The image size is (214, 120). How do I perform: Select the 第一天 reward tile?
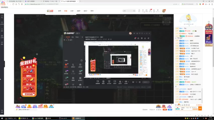(x=29, y=71)
